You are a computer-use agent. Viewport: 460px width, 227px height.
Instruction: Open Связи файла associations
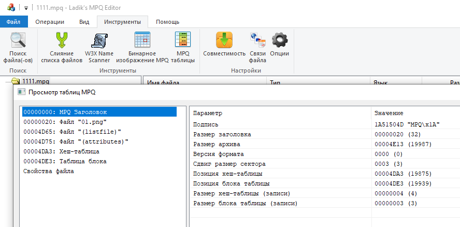tap(257, 48)
